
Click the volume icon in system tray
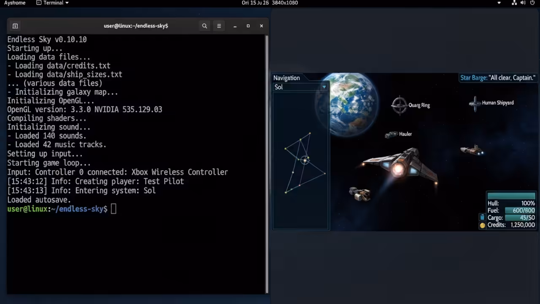pos(523,3)
